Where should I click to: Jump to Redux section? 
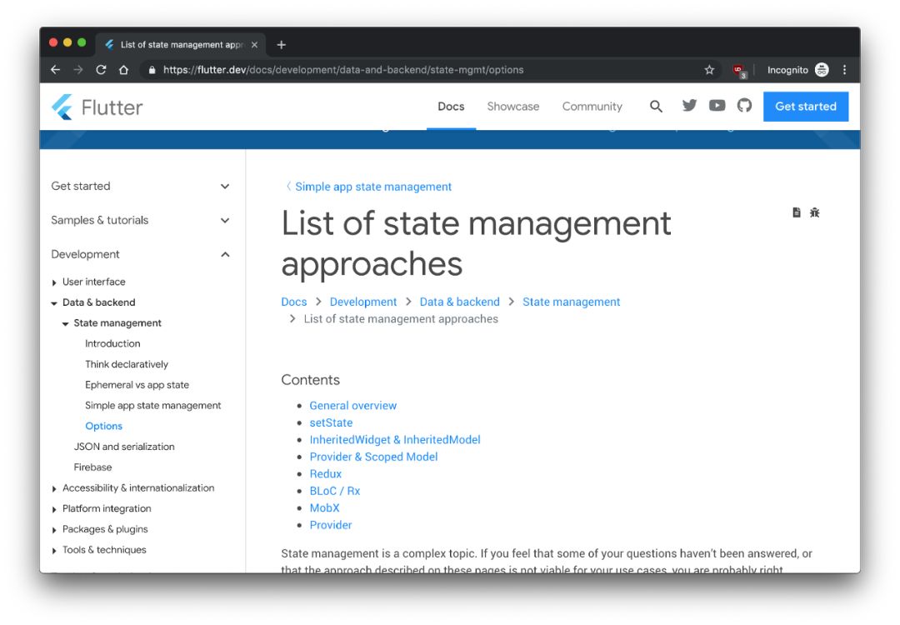click(x=326, y=474)
